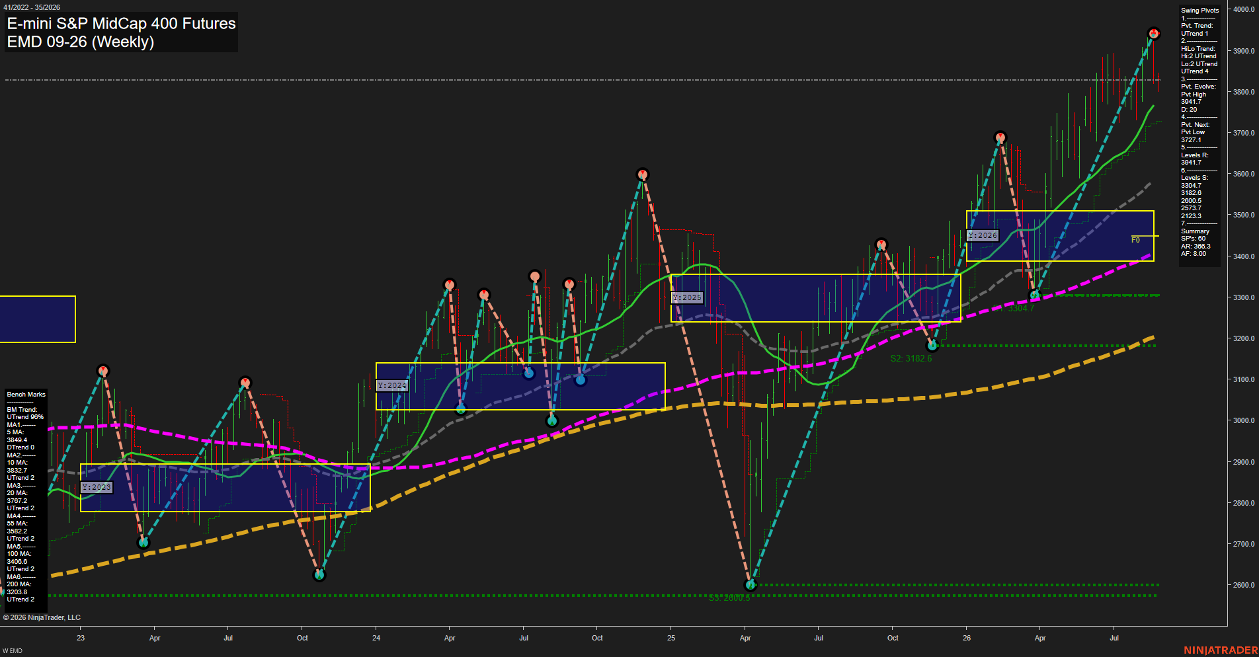The image size is (1259, 657).
Task: Click the 2600.0 price axis label
Action: point(1244,585)
